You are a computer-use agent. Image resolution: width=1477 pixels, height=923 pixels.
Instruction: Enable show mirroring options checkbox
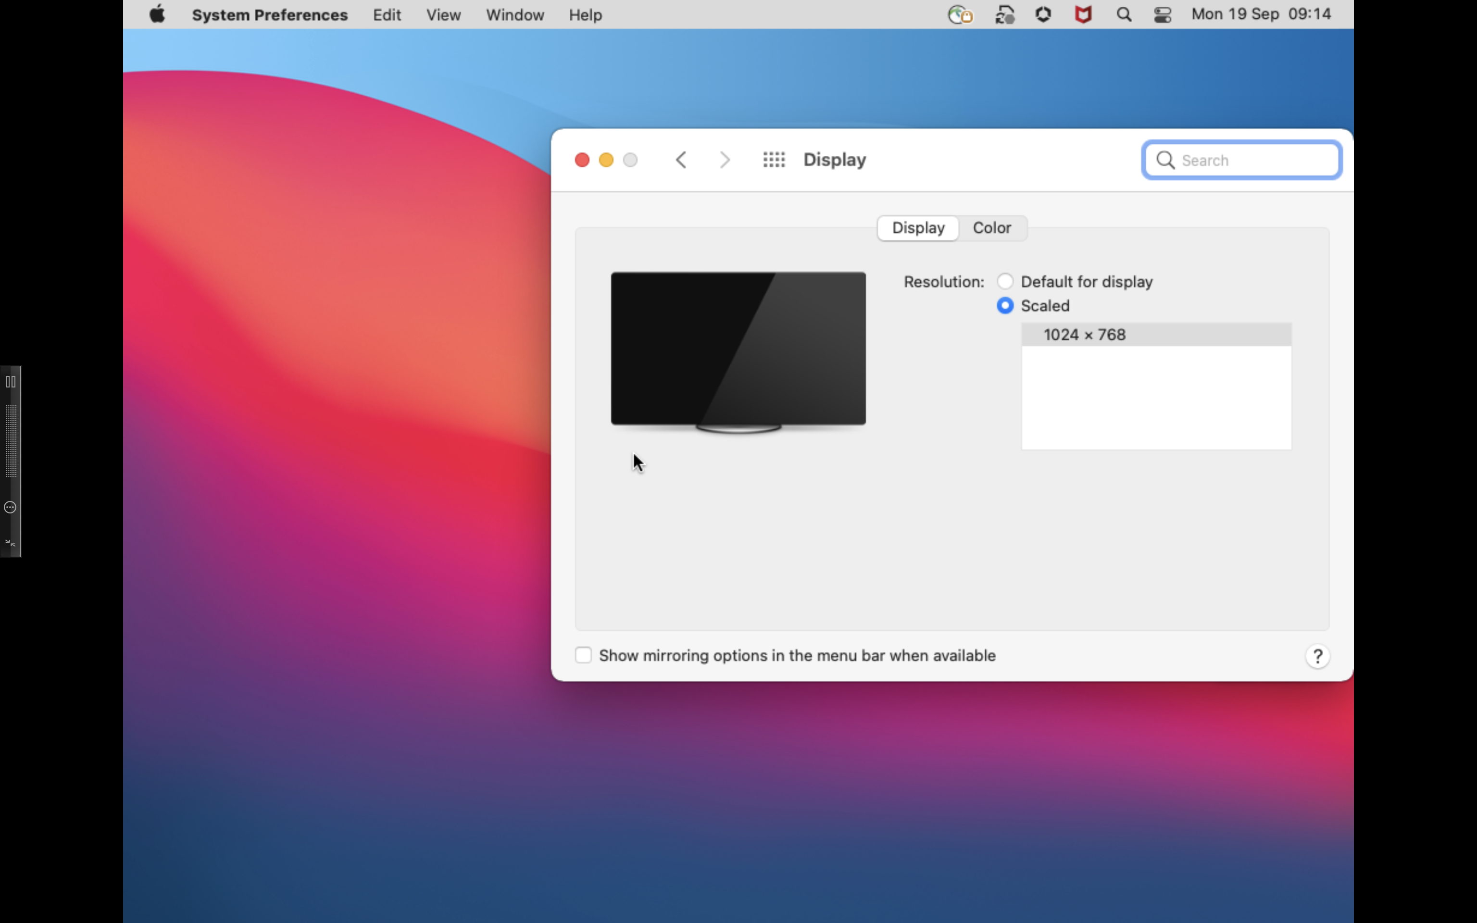click(x=583, y=656)
